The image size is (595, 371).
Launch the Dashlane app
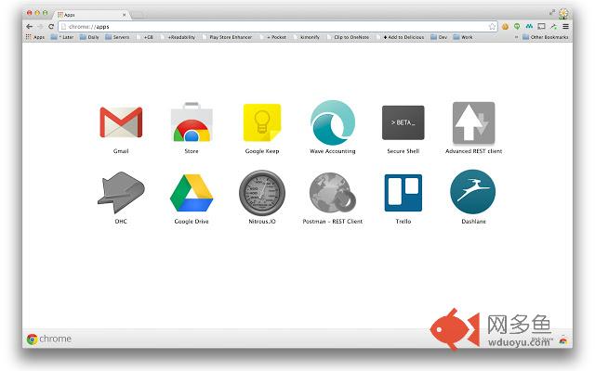pyautogui.click(x=473, y=192)
